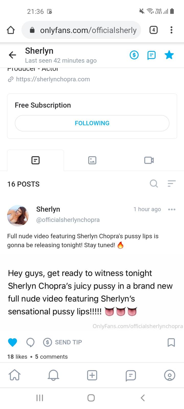This screenshot has height=409, width=184.
Task: Click the FOLLOWING subscription button
Action: point(92,123)
